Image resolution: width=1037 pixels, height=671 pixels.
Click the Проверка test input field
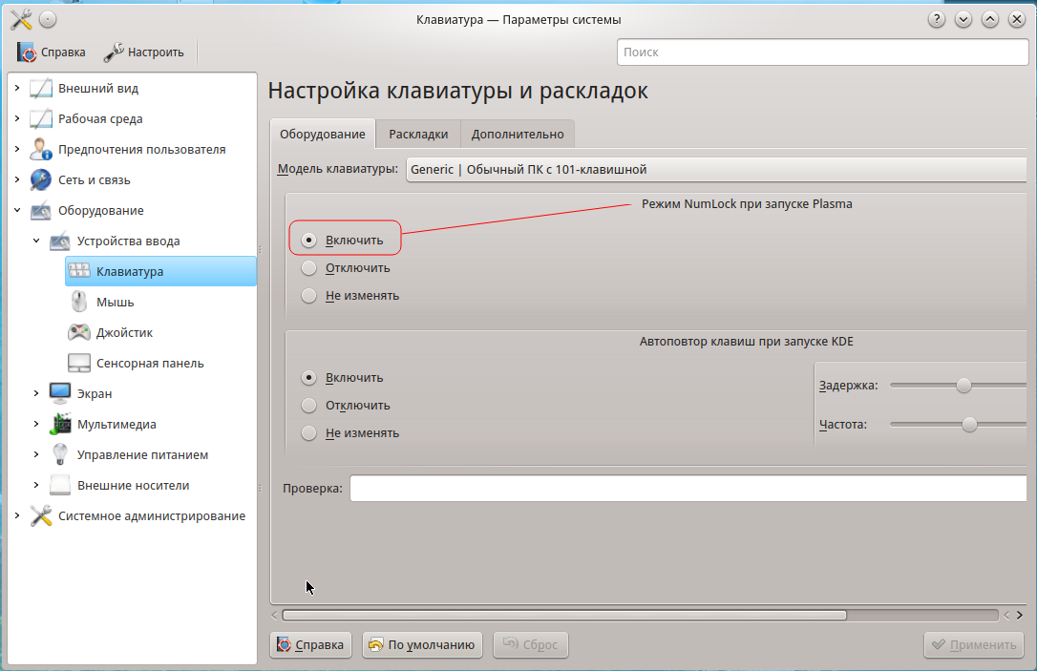pos(688,489)
